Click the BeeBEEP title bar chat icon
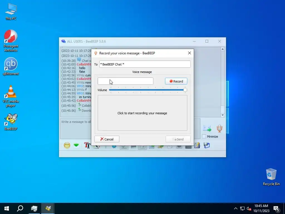 pyautogui.click(x=63, y=41)
